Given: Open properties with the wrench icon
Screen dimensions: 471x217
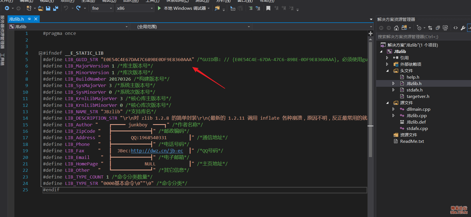Looking at the screenshot, I should click(x=463, y=28).
